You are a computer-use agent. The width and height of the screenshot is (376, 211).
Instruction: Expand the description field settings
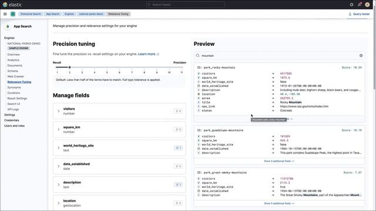59,185
